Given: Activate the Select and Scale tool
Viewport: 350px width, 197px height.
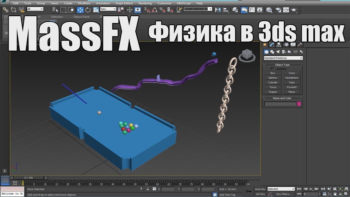Looking at the screenshot, I should (96, 10).
